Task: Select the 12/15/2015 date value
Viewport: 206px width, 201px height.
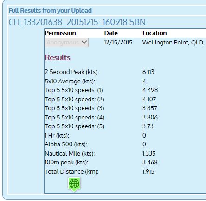Action: pyautogui.click(x=118, y=43)
